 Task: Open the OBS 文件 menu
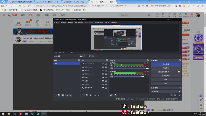(56, 23)
